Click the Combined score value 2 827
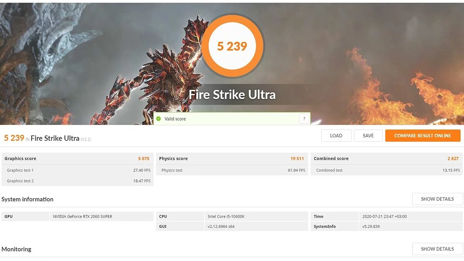The height and width of the screenshot is (261, 464). click(453, 159)
